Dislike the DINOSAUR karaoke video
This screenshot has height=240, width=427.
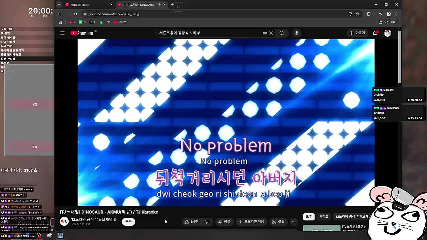click(x=207, y=222)
